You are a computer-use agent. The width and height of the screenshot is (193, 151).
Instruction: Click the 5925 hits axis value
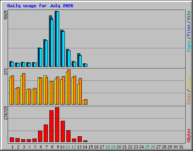pyautogui.click(x=6, y=15)
